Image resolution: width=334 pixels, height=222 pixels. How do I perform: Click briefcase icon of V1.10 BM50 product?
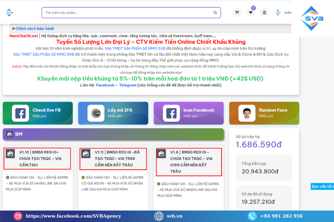pyautogui.click(x=10, y=154)
